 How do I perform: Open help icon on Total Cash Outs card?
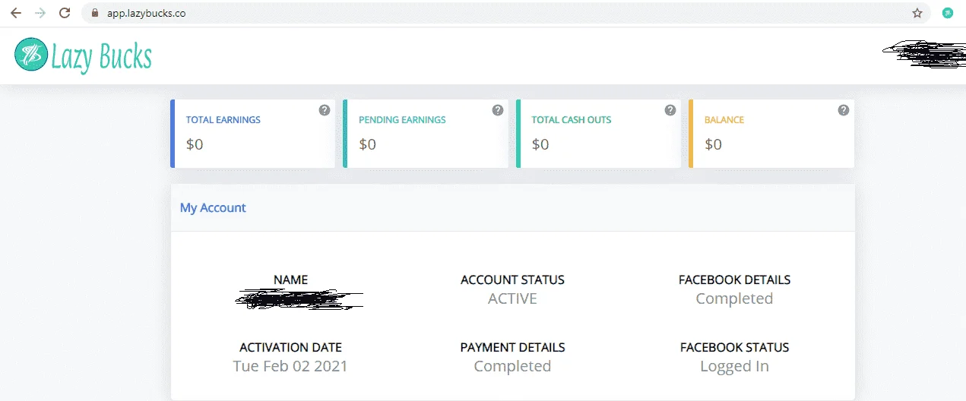[670, 110]
